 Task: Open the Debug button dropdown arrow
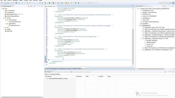[x=47, y=3]
